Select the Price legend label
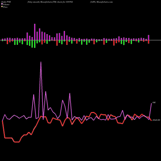Viewport: 161px width, 161px height. (x=5, y=7)
